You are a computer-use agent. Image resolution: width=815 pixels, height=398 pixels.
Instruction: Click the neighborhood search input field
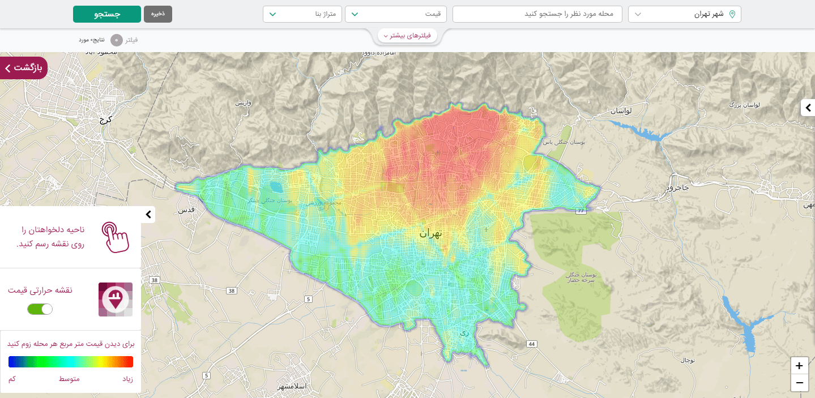pos(537,14)
